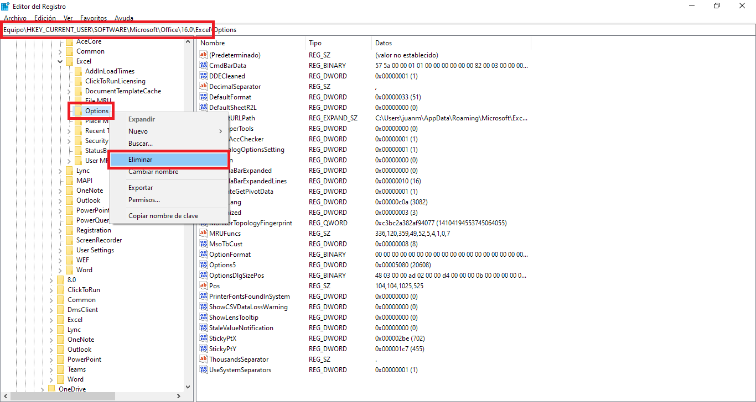756x402 pixels.
Task: Click the Registry Editor app icon in the title bar
Action: [x=6, y=6]
